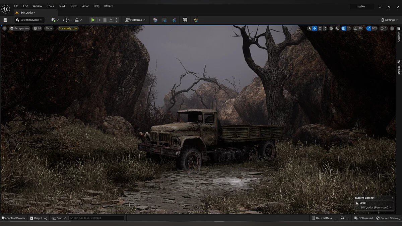Open the Build menu
Image resolution: width=402 pixels, height=226 pixels.
(62, 6)
